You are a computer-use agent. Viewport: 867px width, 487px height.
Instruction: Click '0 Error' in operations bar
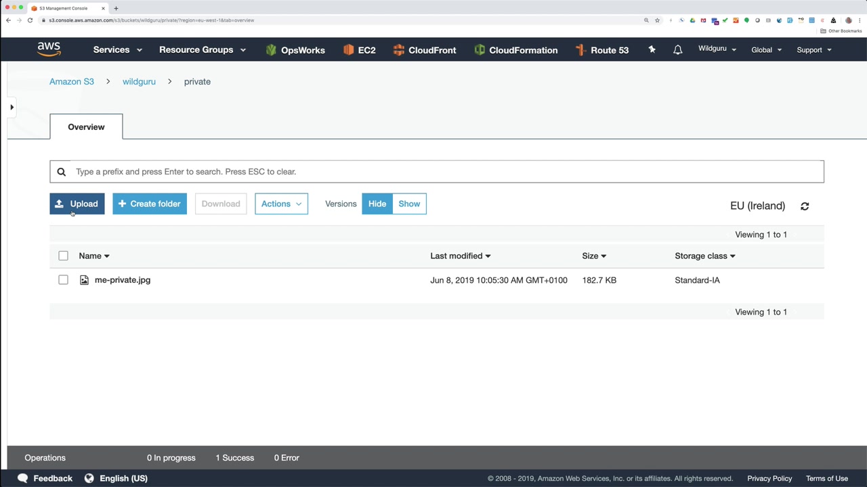tap(287, 458)
